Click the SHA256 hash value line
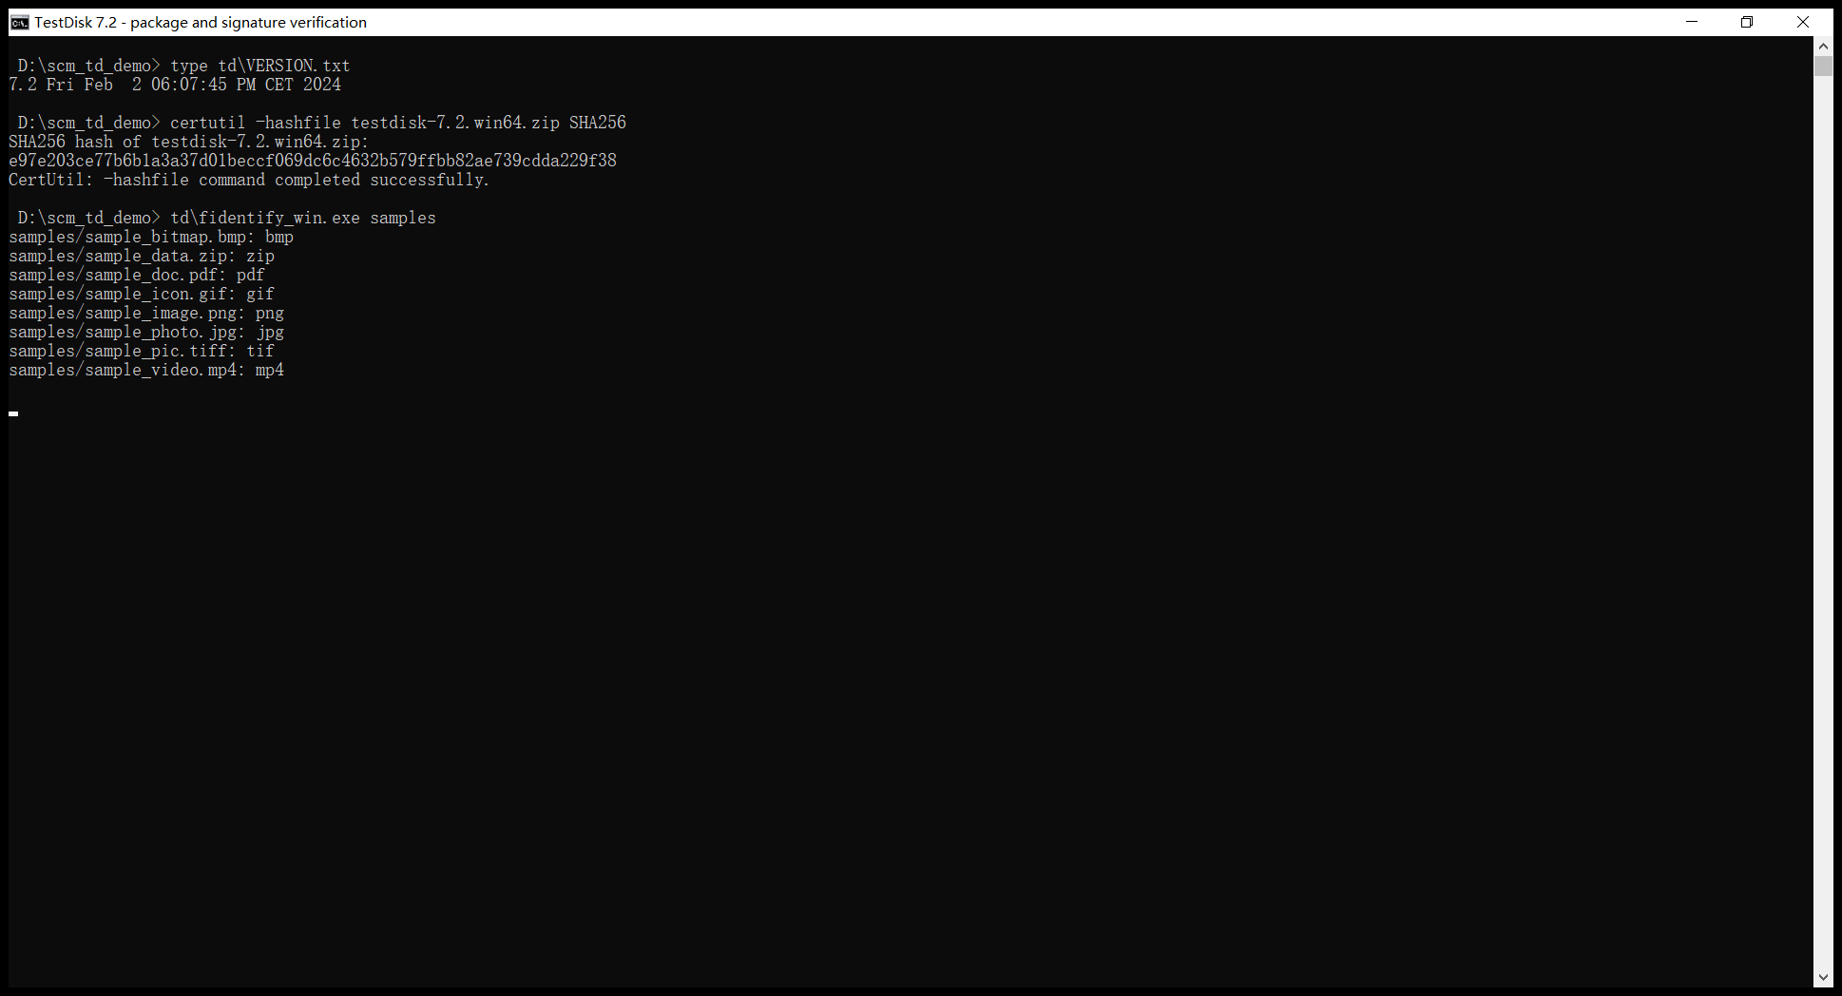Image resolution: width=1842 pixels, height=996 pixels. [x=313, y=161]
